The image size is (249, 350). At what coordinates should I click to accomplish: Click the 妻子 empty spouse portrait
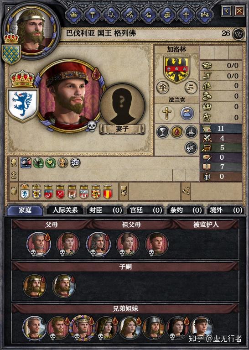tap(122, 106)
